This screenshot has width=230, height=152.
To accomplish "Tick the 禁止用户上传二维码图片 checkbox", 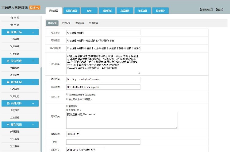I will pyautogui.click(x=67, y=99).
